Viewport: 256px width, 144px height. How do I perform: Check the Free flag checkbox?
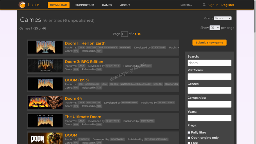(189, 143)
